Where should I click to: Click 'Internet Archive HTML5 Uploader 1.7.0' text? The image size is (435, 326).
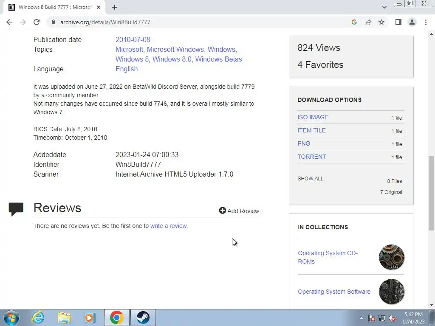174,174
